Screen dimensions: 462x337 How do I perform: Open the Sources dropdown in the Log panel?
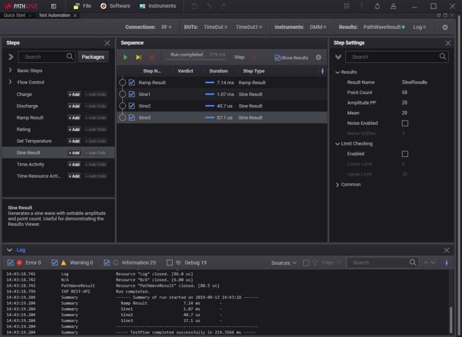click(x=284, y=263)
